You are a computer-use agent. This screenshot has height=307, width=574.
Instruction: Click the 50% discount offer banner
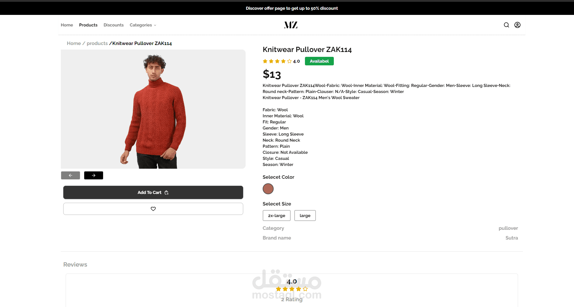(x=292, y=8)
